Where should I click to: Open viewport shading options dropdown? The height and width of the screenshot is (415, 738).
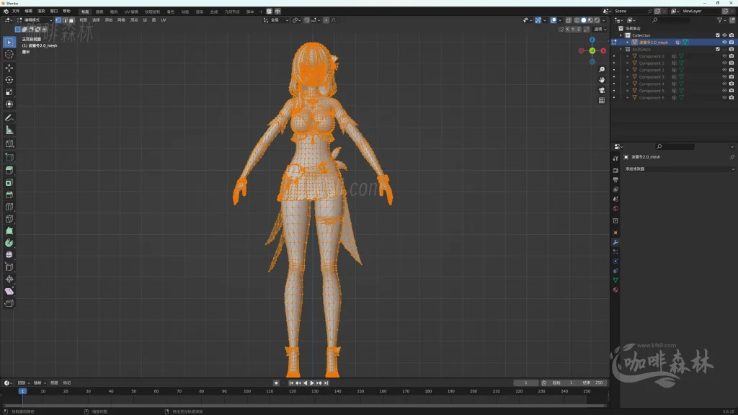604,20
